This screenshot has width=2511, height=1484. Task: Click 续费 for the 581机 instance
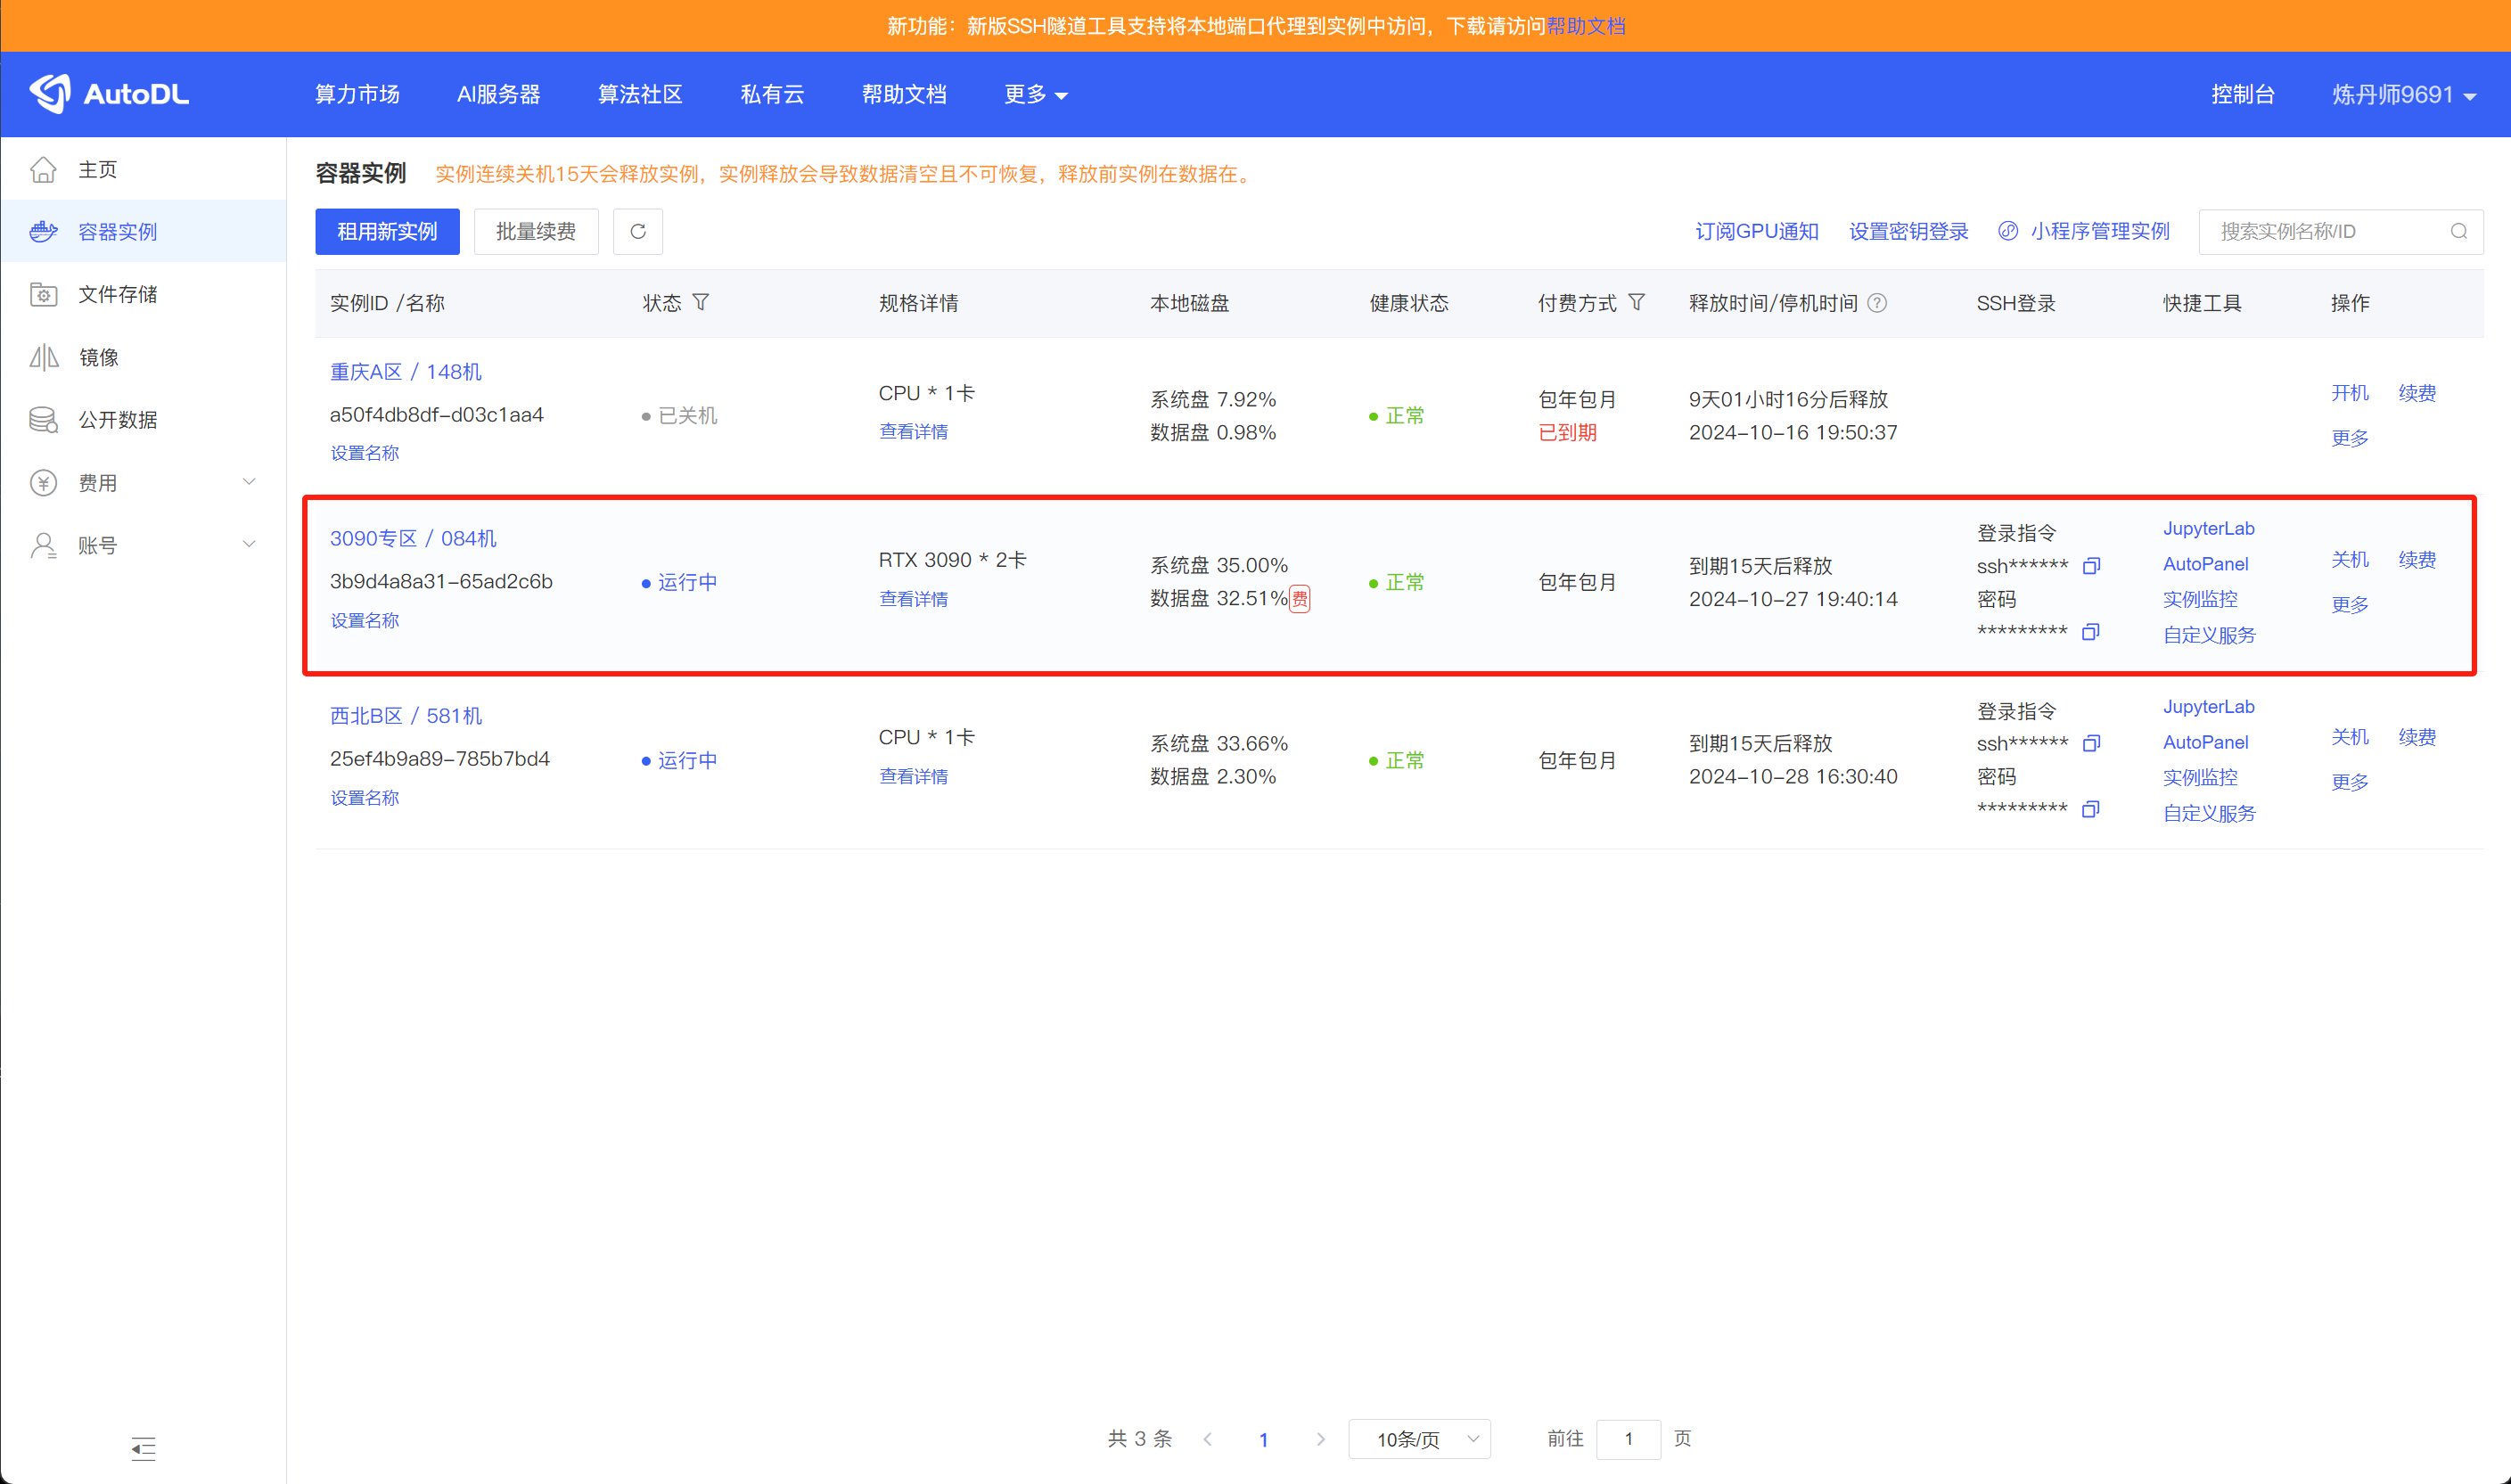point(2417,737)
